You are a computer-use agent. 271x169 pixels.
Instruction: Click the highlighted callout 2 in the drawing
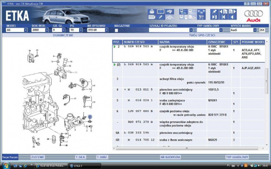click(x=90, y=117)
